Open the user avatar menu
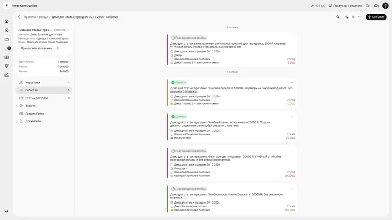 point(385,6)
